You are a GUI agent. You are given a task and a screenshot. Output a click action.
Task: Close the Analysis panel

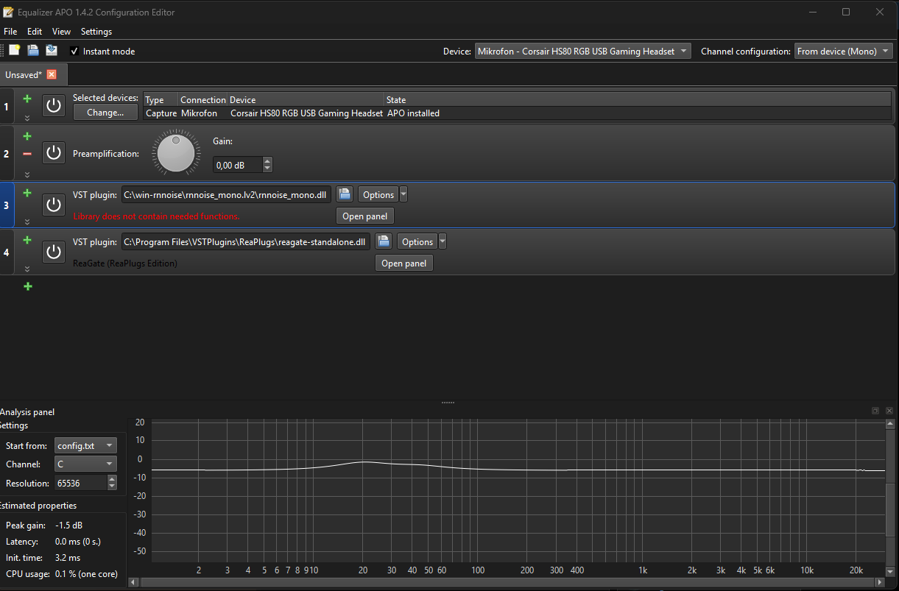pyautogui.click(x=889, y=411)
